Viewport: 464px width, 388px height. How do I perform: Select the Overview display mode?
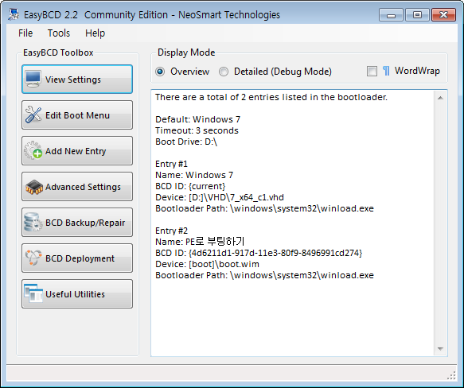coord(160,72)
